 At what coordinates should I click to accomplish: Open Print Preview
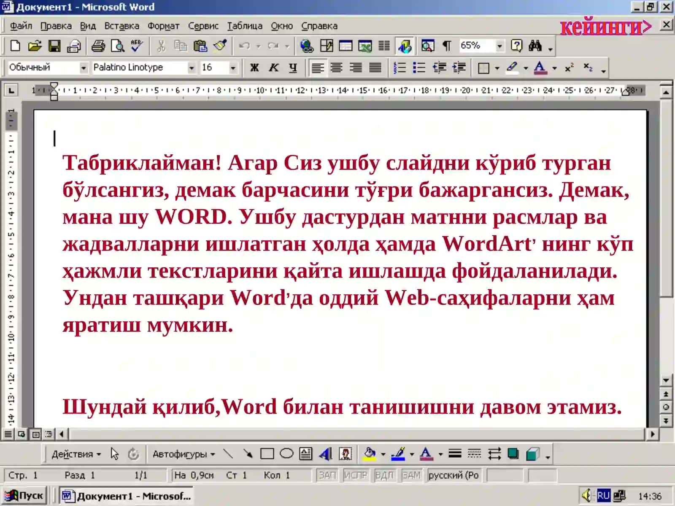coord(117,46)
